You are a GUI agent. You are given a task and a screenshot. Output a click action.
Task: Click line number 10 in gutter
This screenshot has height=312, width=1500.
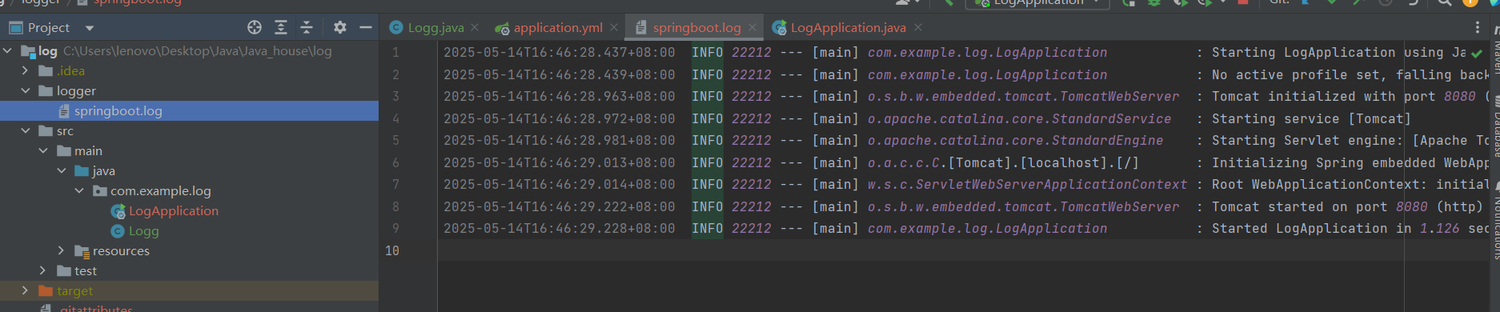[392, 250]
